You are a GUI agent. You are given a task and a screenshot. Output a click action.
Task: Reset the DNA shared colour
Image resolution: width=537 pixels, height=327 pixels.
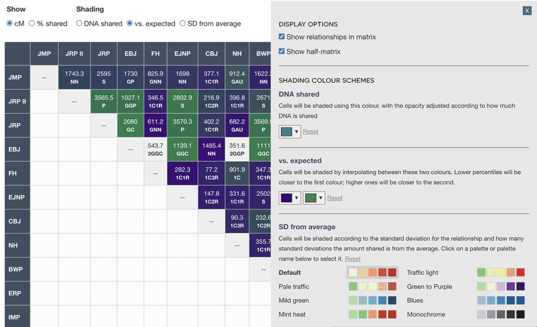(x=310, y=131)
